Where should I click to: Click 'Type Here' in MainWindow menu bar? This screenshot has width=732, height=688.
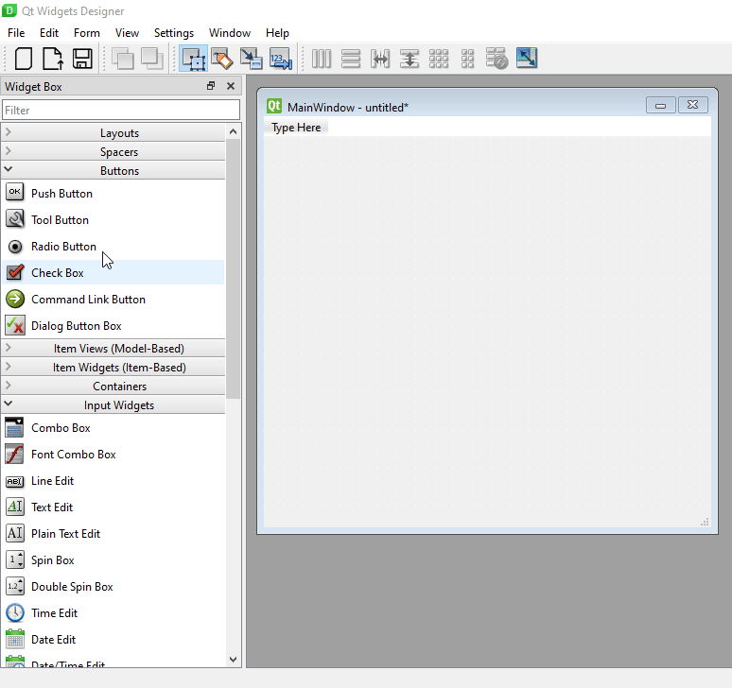(296, 128)
